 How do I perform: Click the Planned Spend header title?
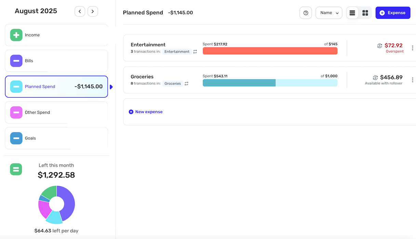(143, 13)
